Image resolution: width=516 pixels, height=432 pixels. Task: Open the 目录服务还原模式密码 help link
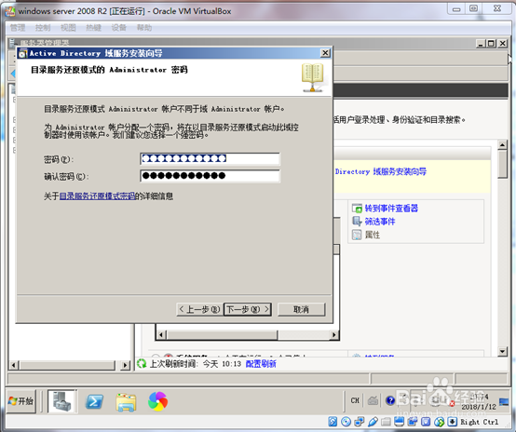click(97, 196)
